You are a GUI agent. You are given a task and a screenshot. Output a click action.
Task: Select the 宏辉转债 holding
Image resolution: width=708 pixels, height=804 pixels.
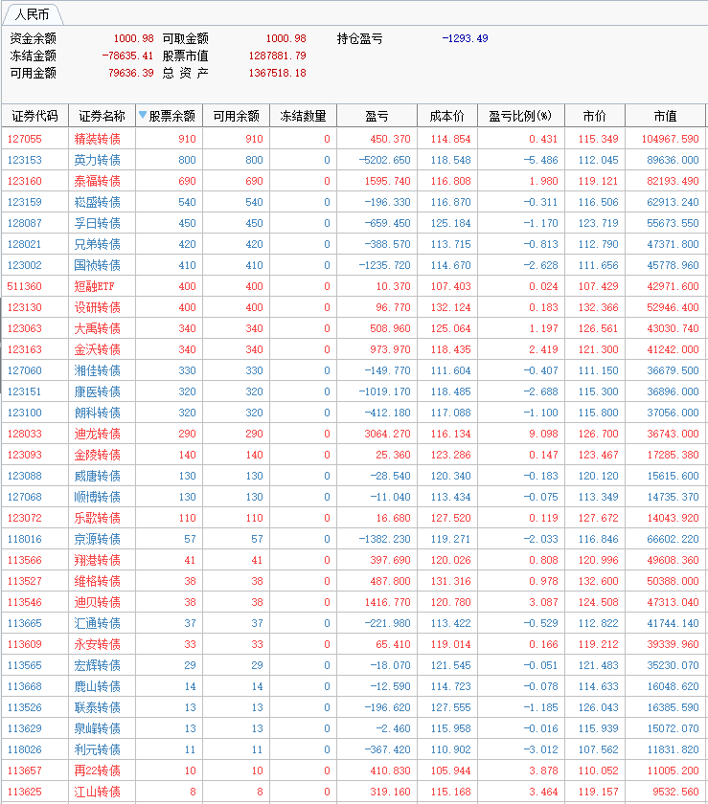tap(97, 665)
